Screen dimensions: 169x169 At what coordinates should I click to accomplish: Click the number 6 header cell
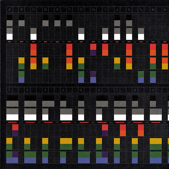[x=99, y=90]
